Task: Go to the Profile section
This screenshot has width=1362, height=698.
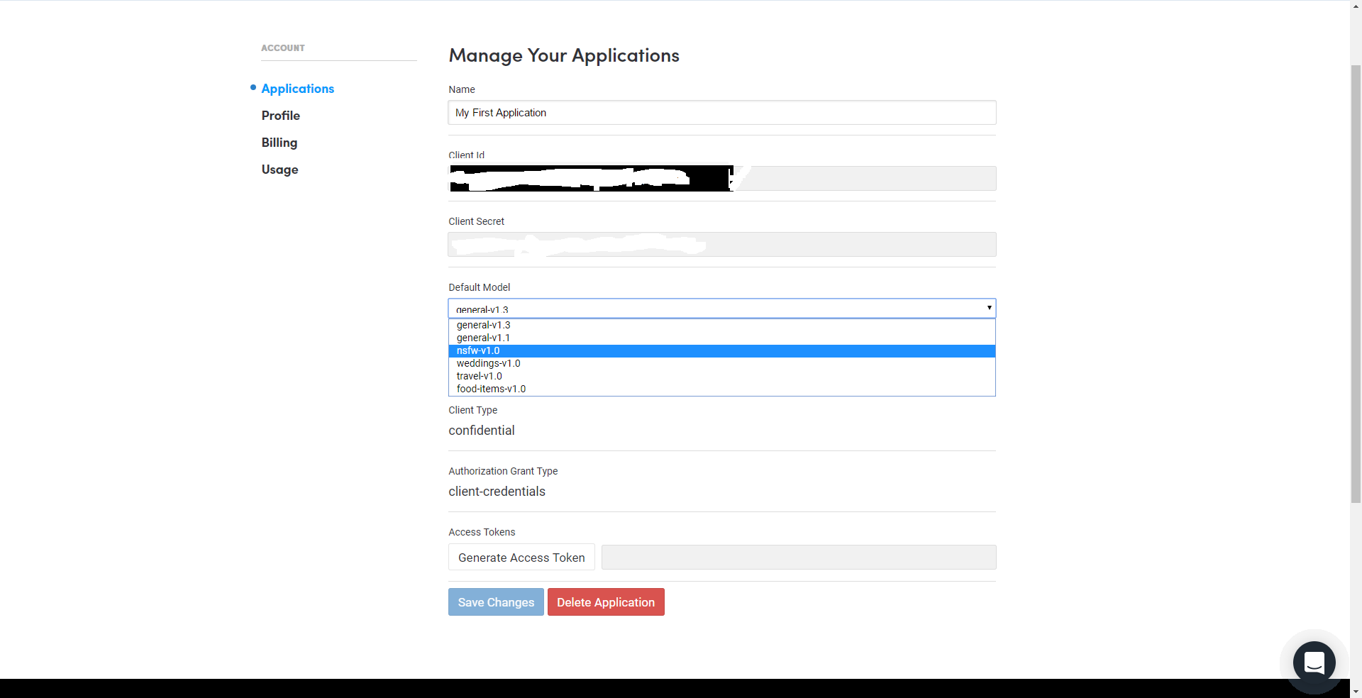Action: click(280, 116)
